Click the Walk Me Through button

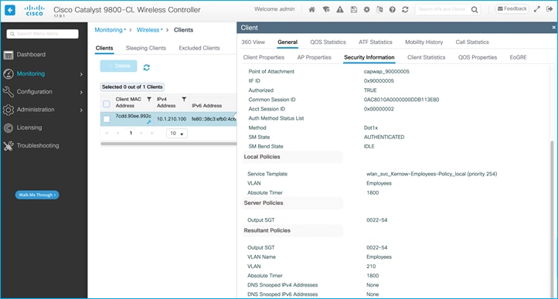[x=37, y=195]
